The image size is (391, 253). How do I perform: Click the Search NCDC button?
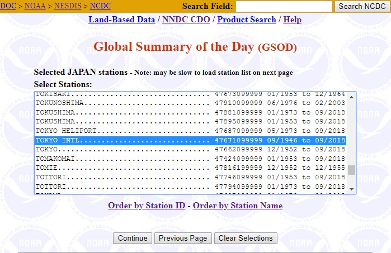click(362, 6)
